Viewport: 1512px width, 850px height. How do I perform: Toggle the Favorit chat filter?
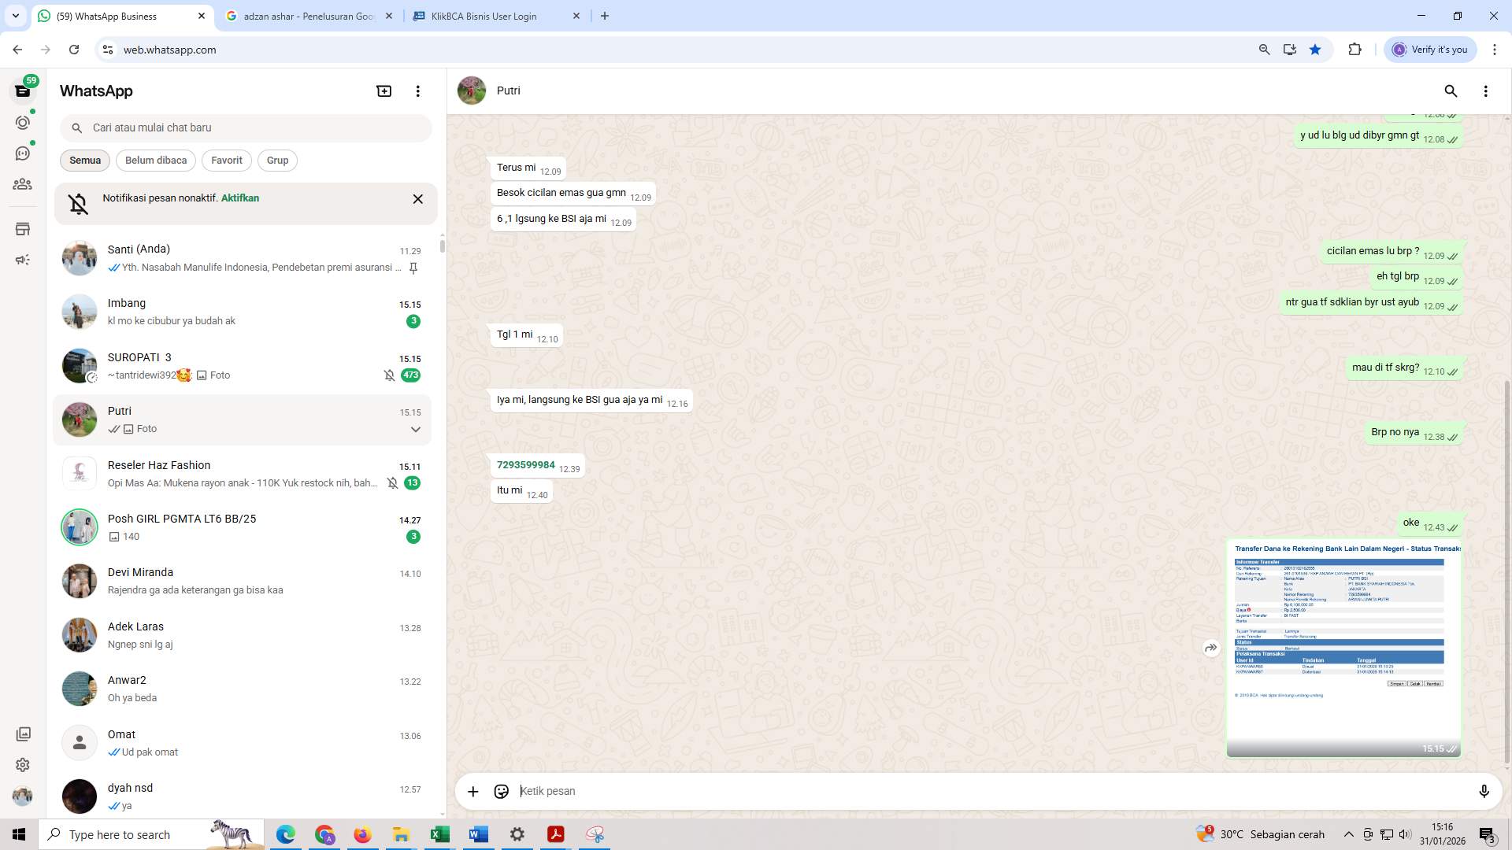click(x=227, y=161)
